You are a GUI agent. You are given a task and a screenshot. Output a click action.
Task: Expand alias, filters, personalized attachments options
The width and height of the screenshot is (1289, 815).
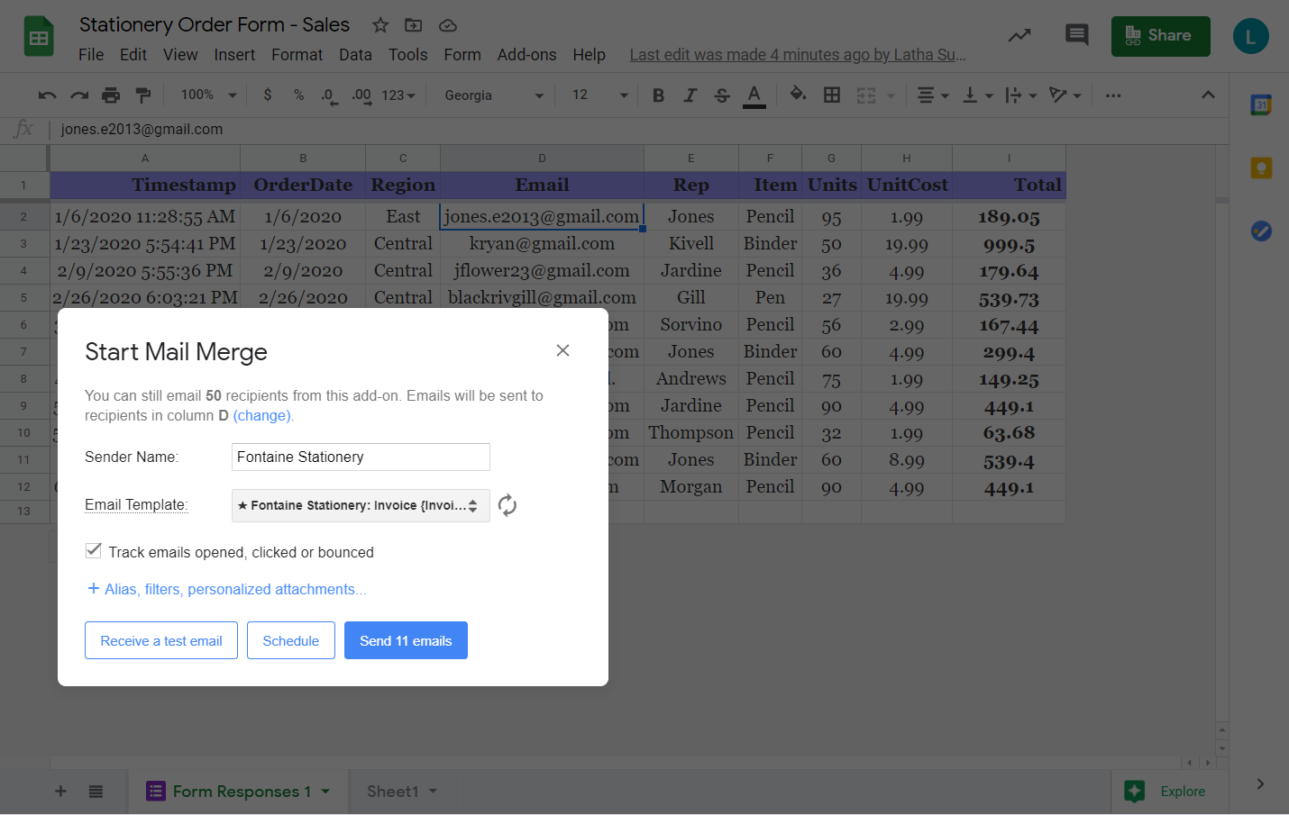(226, 589)
